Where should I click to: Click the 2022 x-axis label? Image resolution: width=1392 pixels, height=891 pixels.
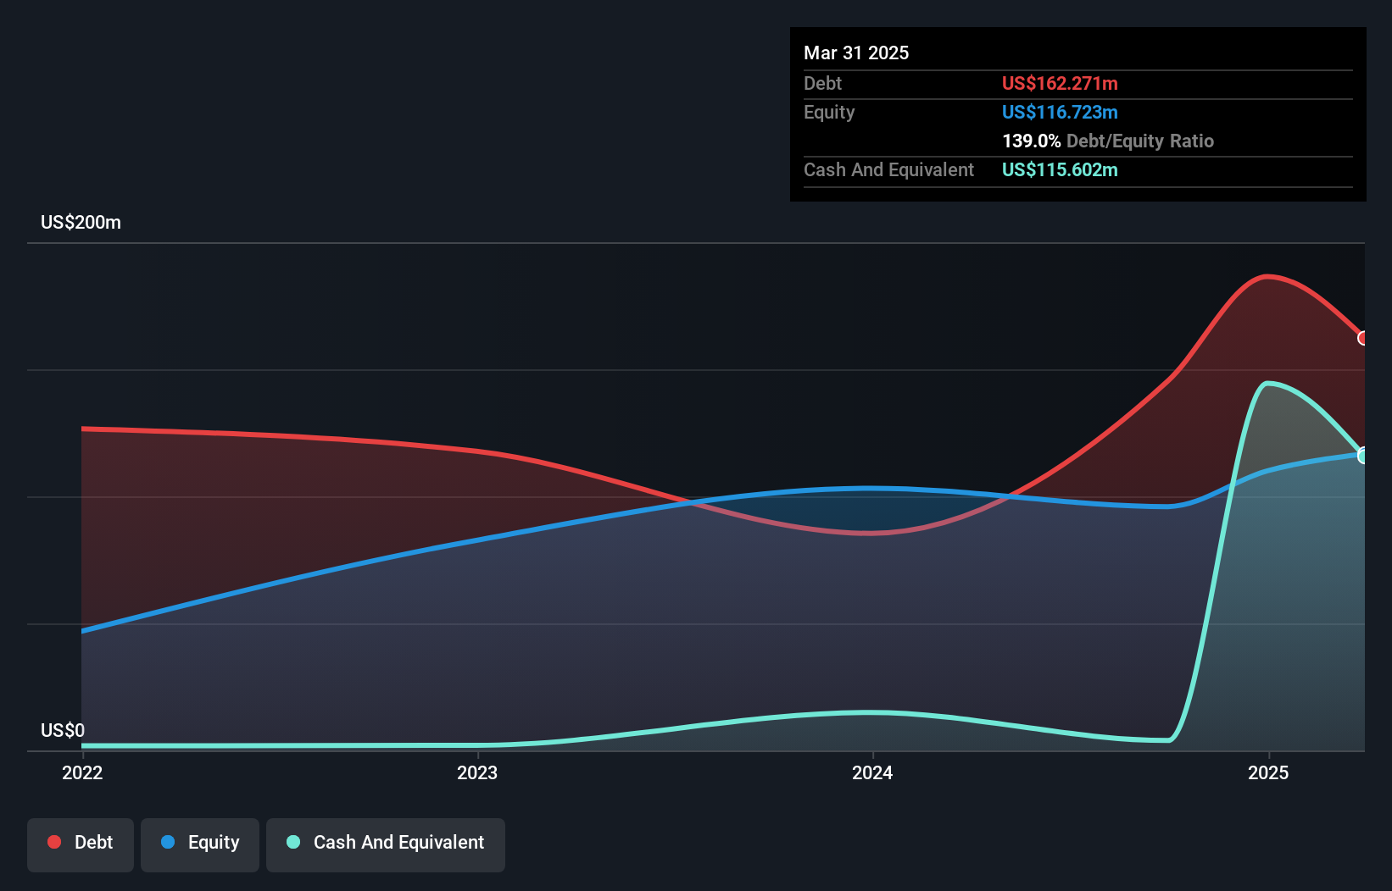click(x=82, y=772)
